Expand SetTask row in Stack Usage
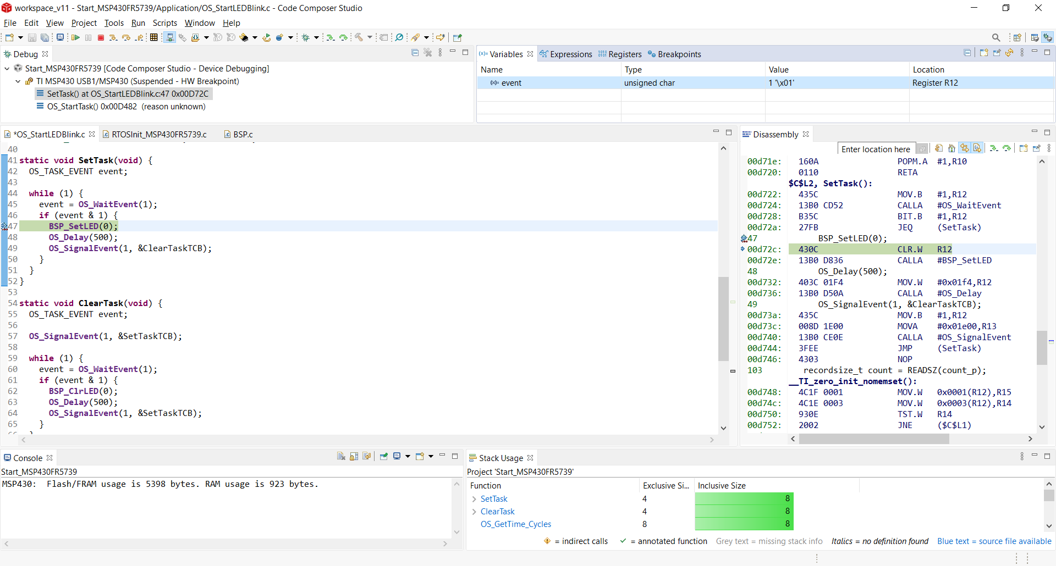This screenshot has width=1056, height=566. coord(474,499)
